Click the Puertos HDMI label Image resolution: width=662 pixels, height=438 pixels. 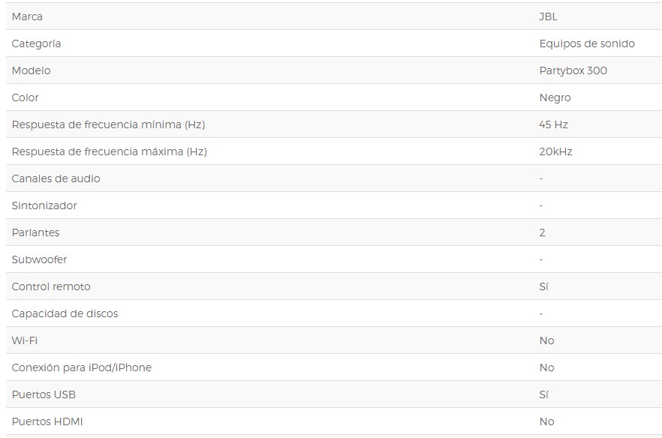[47, 421]
